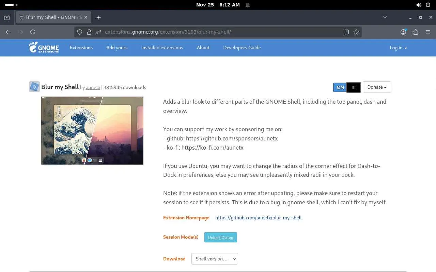Open the system volume icon

coord(419,5)
